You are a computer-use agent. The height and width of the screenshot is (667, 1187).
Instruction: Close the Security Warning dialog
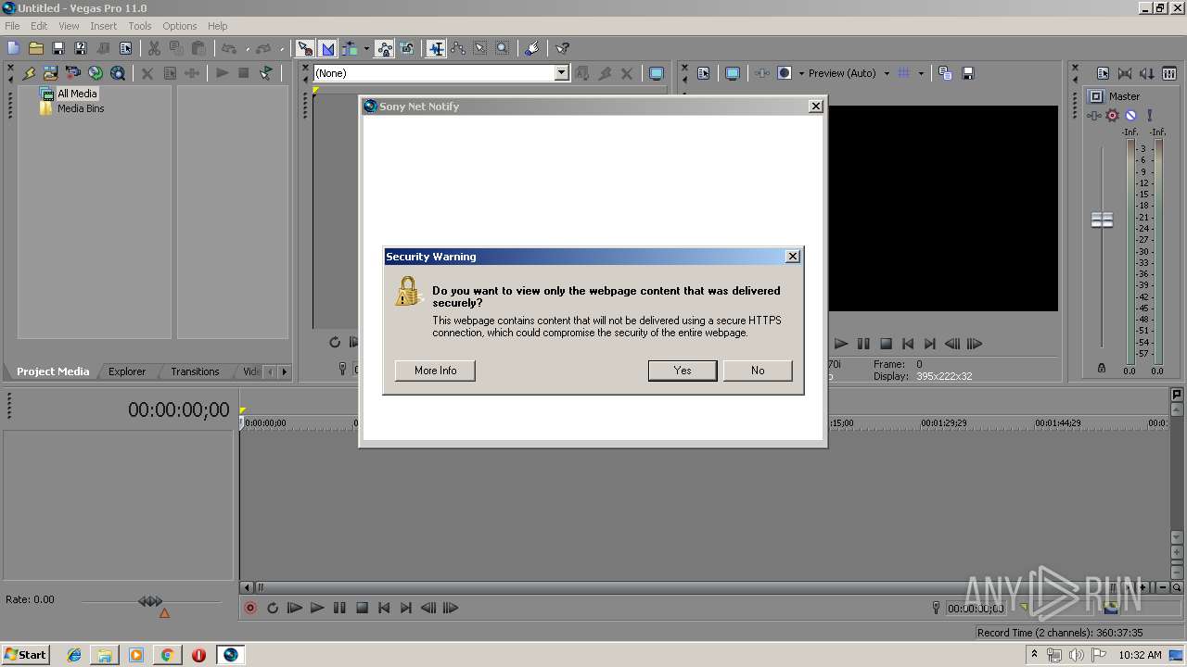[792, 257]
